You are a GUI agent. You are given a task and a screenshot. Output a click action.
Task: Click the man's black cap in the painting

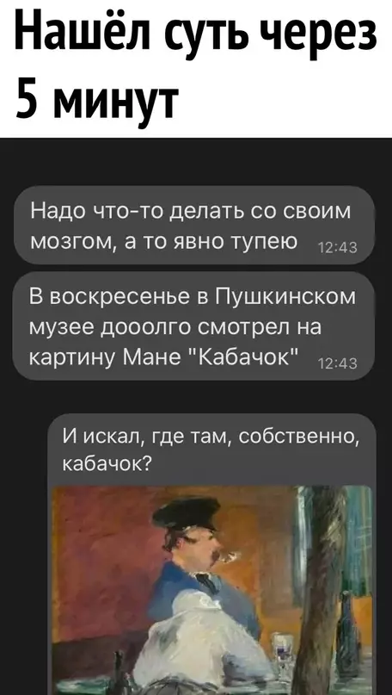[186, 512]
